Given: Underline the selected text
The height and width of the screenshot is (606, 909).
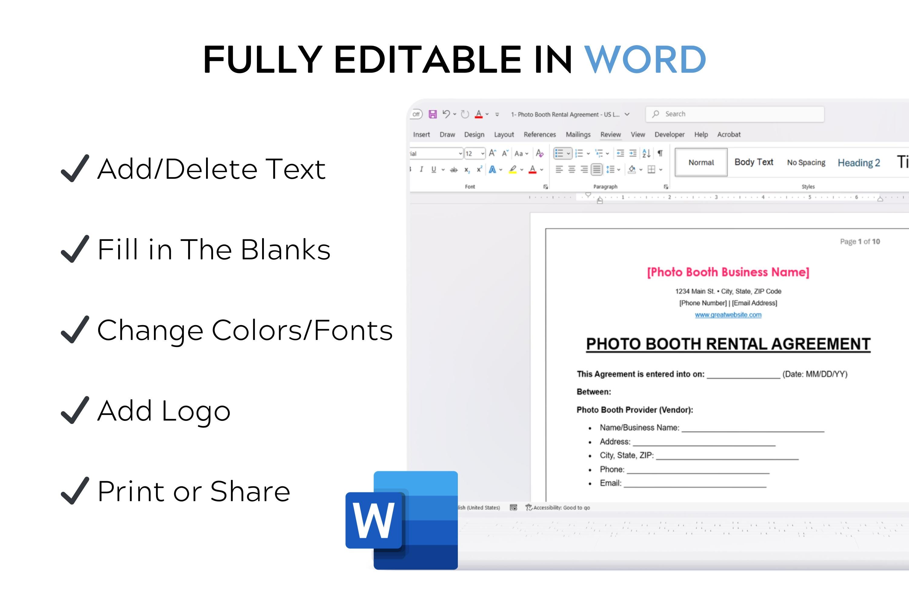Looking at the screenshot, I should click(434, 169).
